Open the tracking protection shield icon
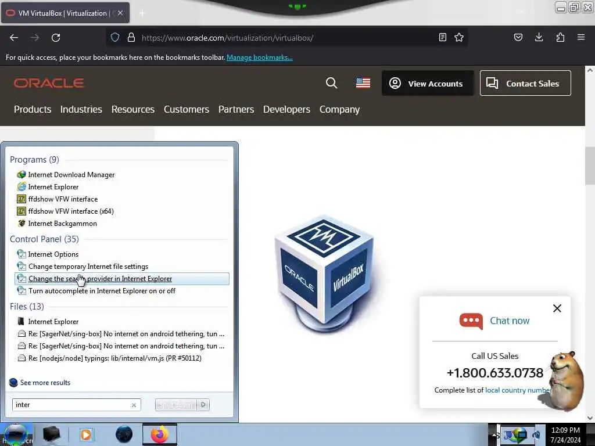The image size is (595, 446). point(115,38)
